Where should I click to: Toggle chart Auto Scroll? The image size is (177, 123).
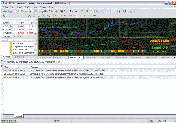pyautogui.click(x=108, y=11)
